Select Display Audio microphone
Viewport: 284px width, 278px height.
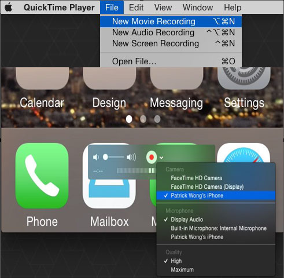tap(216, 220)
